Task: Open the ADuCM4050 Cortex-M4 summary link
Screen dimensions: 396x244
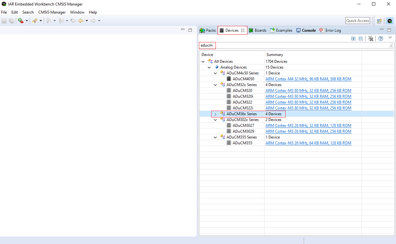Action: [308, 79]
